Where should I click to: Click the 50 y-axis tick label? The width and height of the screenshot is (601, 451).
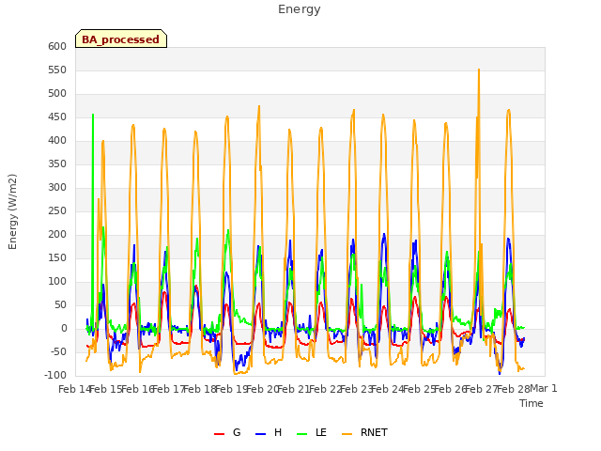click(x=60, y=304)
